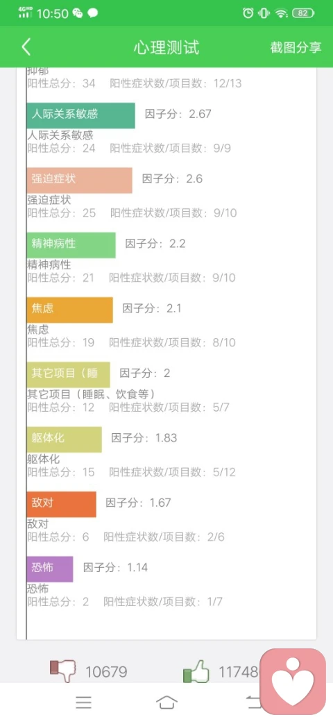Tap the thumbs-down dislike icon
The image size is (333, 722).
pos(62,671)
